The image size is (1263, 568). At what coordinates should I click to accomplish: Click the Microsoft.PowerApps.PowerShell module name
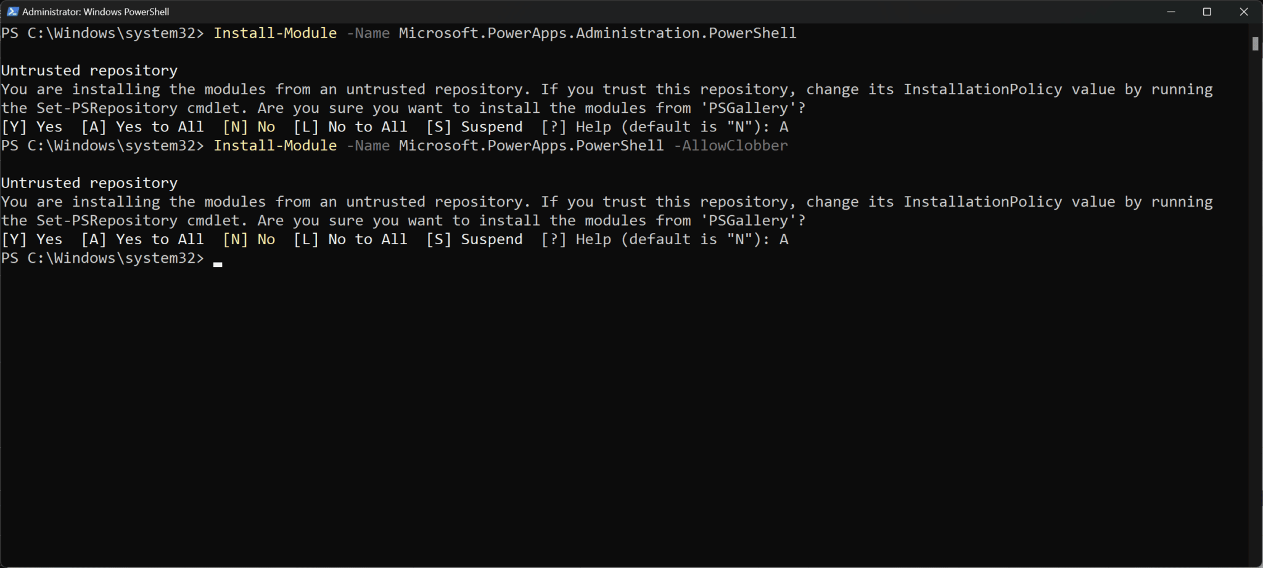point(530,146)
